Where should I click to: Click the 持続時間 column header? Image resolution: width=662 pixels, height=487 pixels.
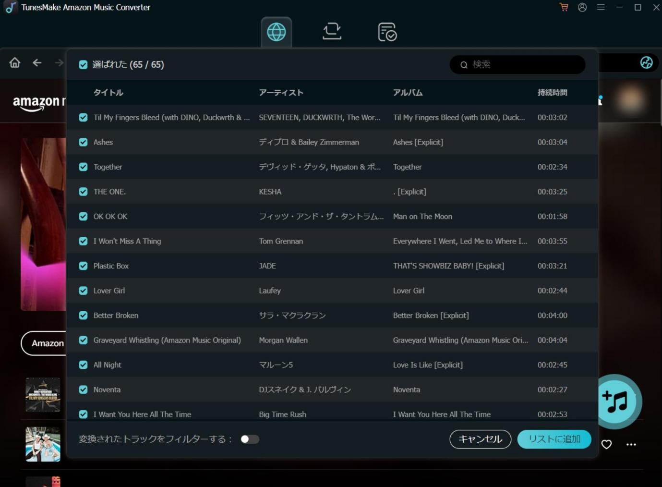pyautogui.click(x=552, y=92)
